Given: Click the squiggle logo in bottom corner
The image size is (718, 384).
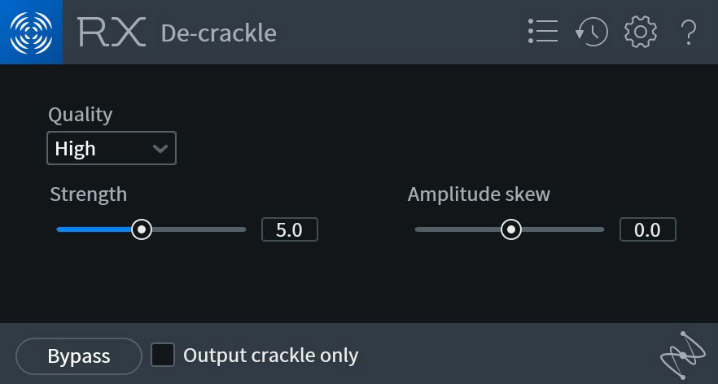Looking at the screenshot, I should click(x=681, y=356).
